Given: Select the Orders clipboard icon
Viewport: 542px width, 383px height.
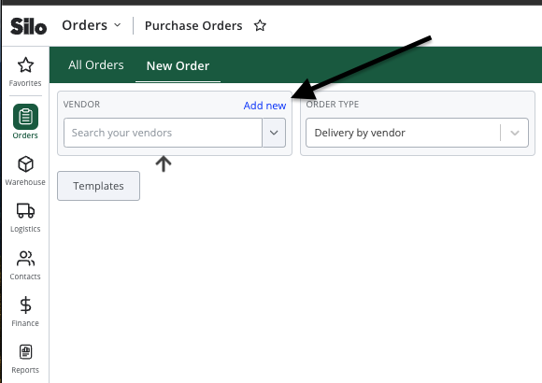Looking at the screenshot, I should [25, 117].
